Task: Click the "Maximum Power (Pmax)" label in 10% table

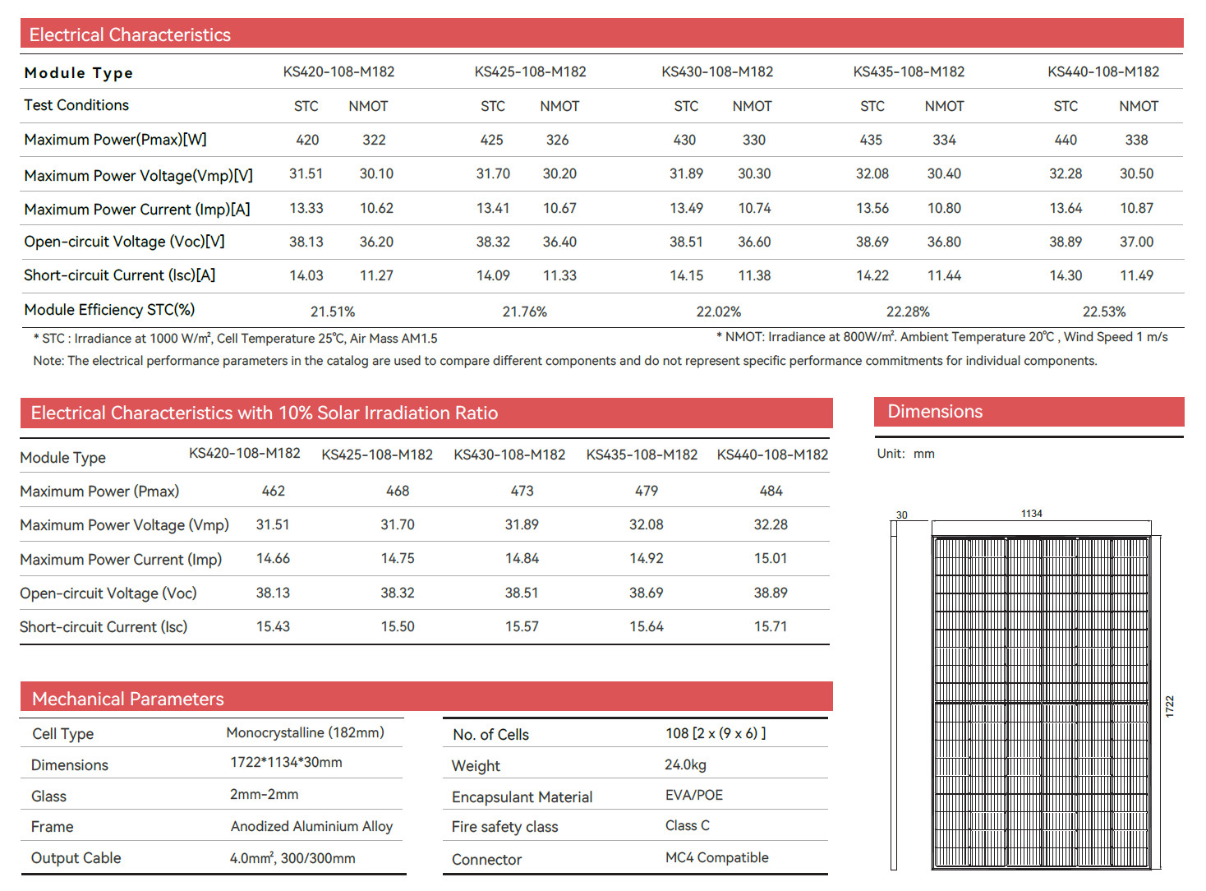Action: click(x=99, y=492)
